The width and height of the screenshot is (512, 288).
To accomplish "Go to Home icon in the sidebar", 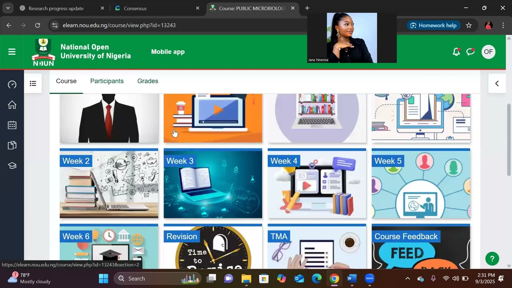I will (12, 105).
